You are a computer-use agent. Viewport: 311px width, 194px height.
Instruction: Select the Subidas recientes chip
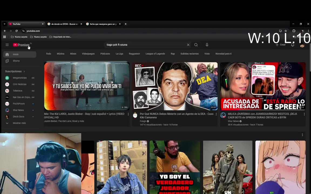190,54
